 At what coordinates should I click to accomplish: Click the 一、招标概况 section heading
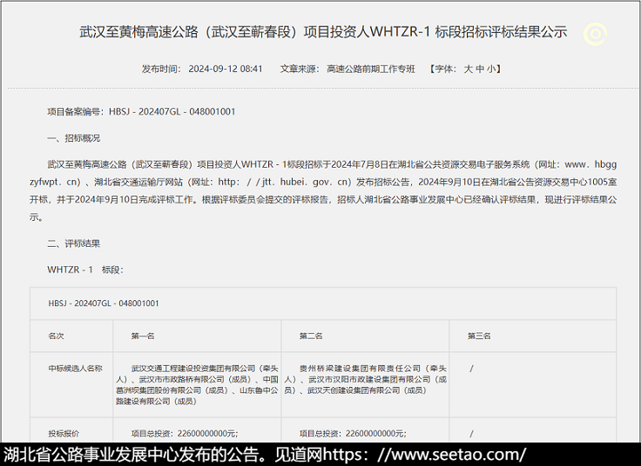tap(73, 138)
